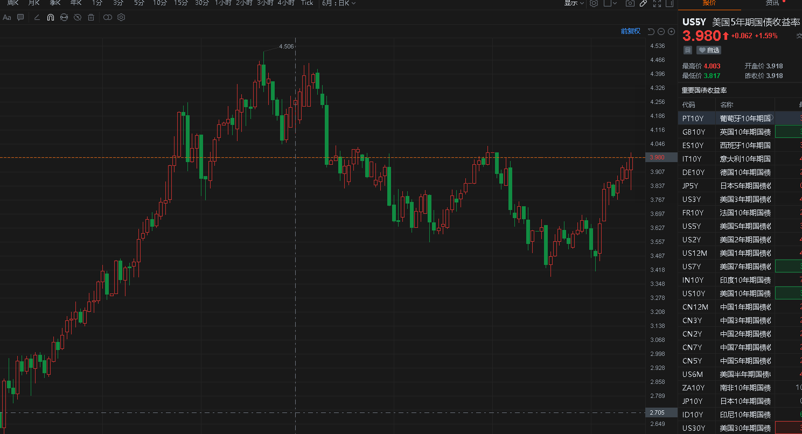Select the 4小时 interval
802x434 pixels.
click(x=286, y=3)
